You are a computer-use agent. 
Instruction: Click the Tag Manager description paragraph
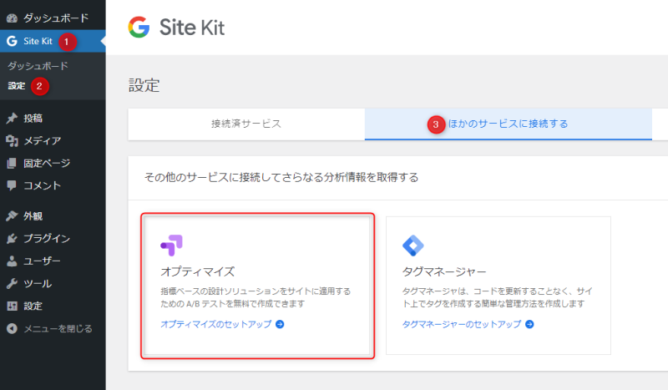click(x=497, y=297)
